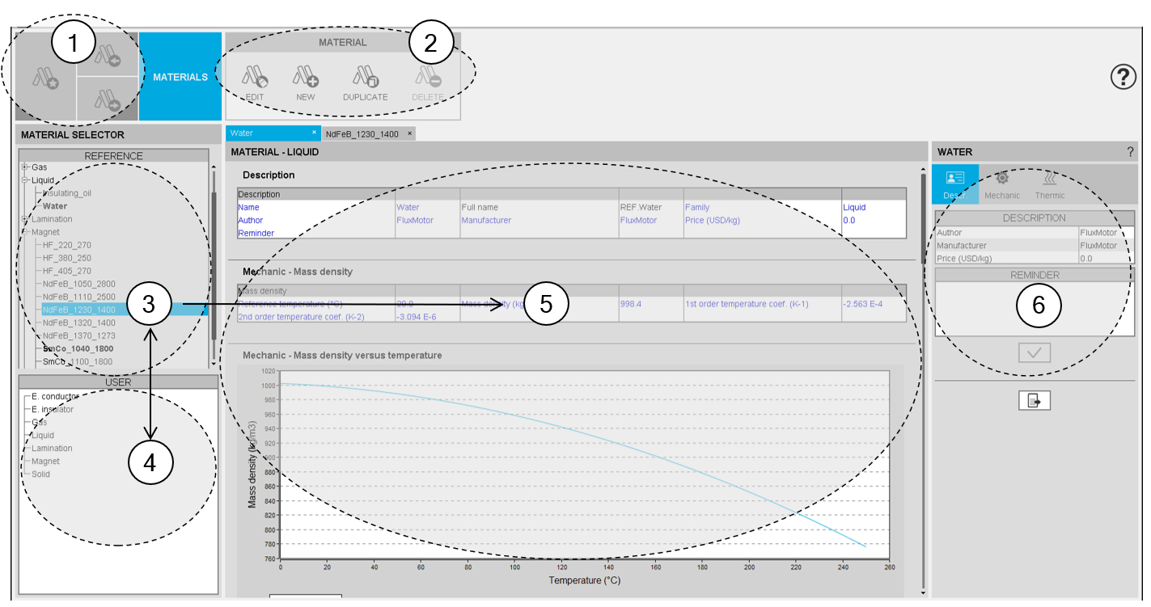Image resolution: width=1151 pixels, height=607 pixels.
Task: Click the DUPLICATE material icon
Action: tap(365, 78)
